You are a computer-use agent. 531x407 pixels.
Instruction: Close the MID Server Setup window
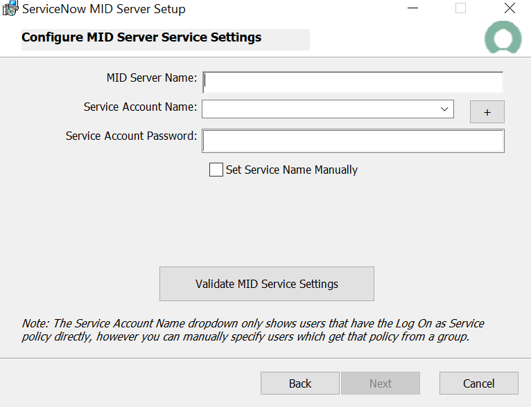pyautogui.click(x=510, y=9)
